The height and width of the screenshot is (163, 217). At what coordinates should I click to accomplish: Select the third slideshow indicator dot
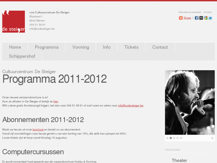click(174, 138)
